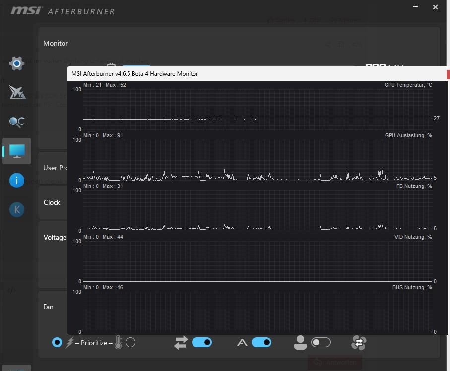Click the Clock section label
Screen dimensions: 450x371
[52, 202]
